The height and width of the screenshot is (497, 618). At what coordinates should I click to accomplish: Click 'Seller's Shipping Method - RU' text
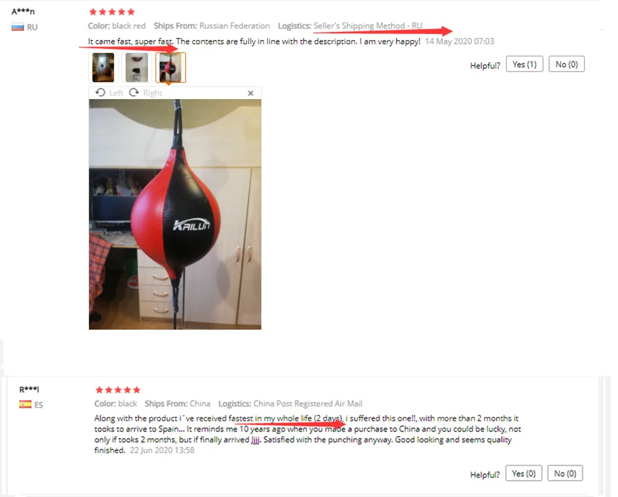click(368, 26)
